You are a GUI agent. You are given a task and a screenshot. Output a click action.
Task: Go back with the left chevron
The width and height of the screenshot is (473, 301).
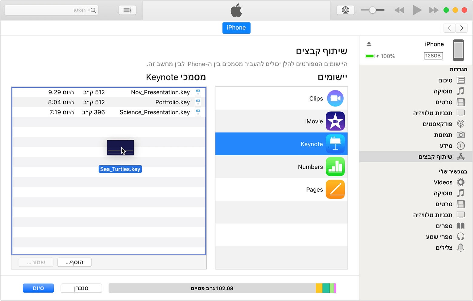click(x=449, y=28)
